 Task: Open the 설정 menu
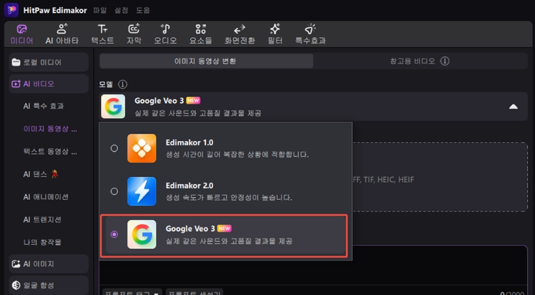(121, 10)
